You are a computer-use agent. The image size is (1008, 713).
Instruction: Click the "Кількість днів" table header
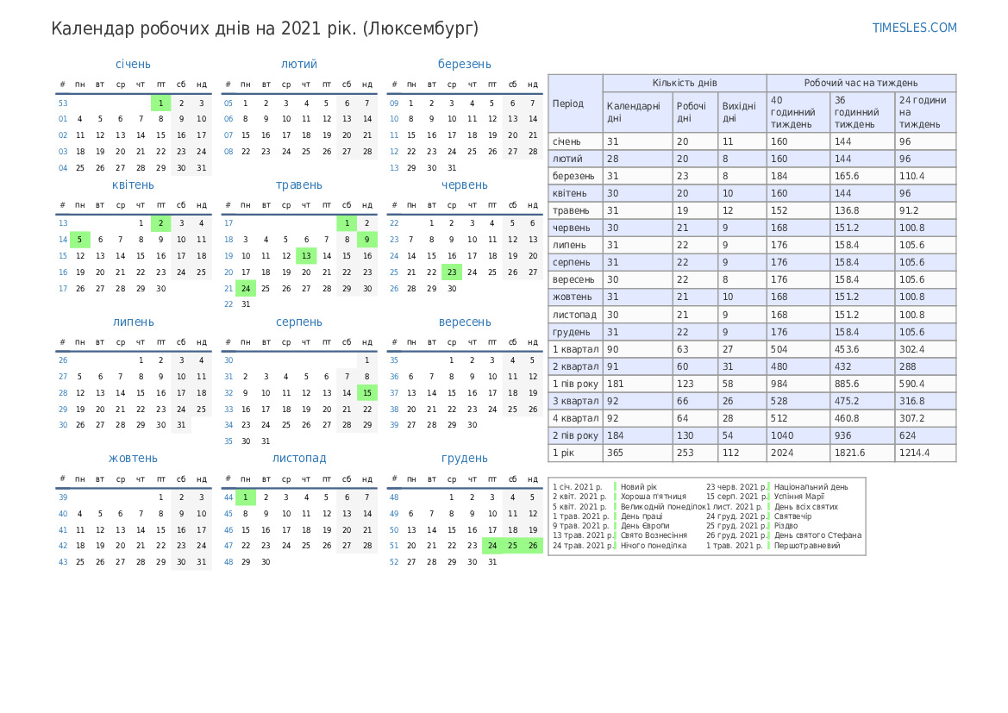coord(684,83)
